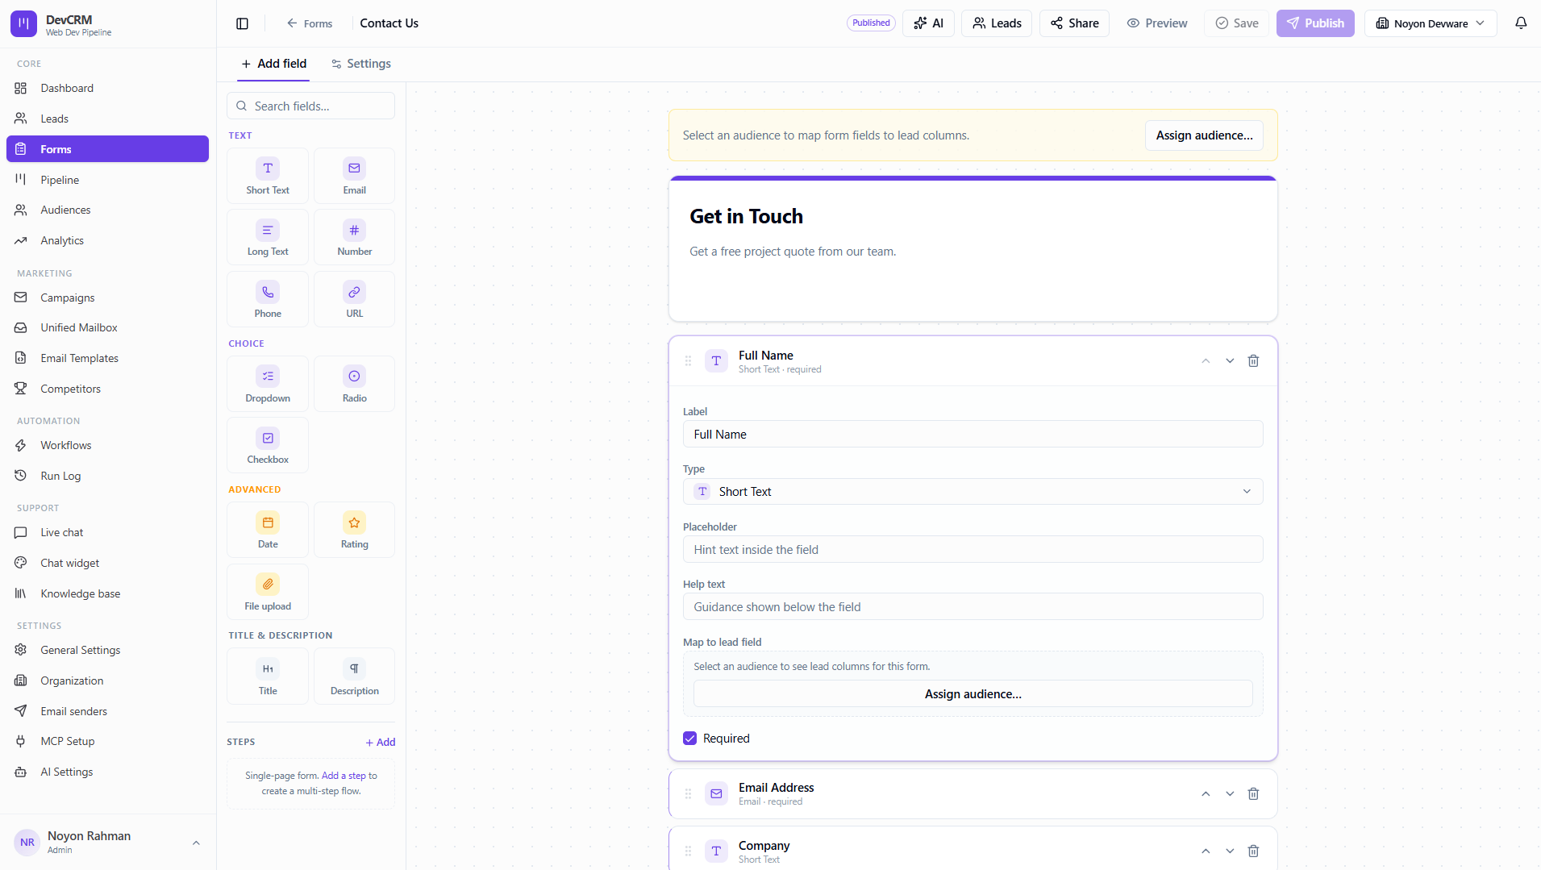Open Analytics page
The image size is (1541, 870).
click(107, 240)
